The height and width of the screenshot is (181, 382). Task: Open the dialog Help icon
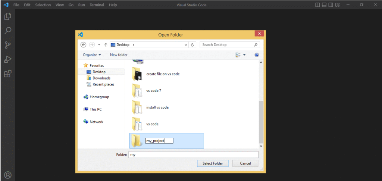[257, 55]
